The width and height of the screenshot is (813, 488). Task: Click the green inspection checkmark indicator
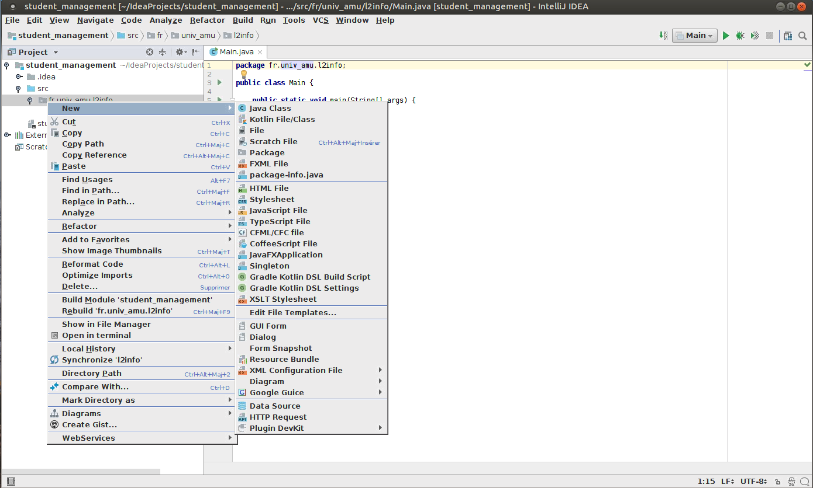808,64
